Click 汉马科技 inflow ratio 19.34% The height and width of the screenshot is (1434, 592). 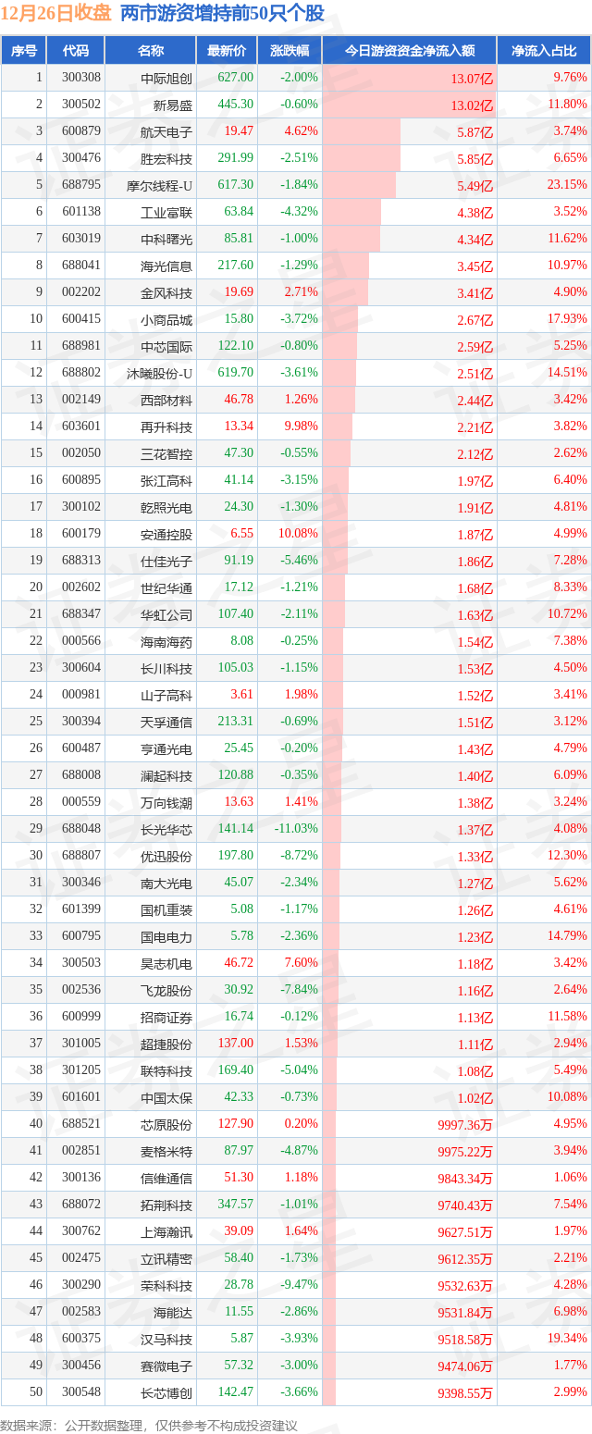click(x=567, y=1339)
